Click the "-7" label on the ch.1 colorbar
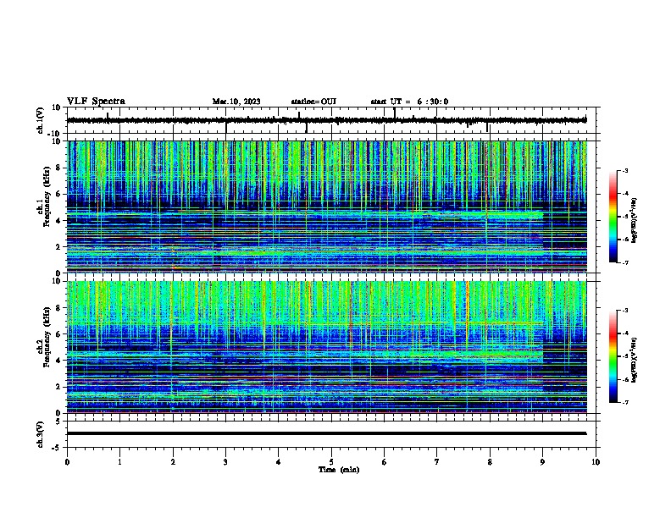671x518 pixels. pyautogui.click(x=624, y=262)
